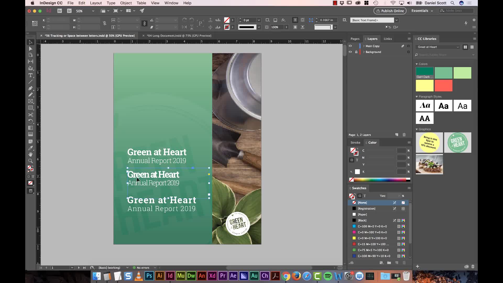Delete selected layer with trash icon
The height and width of the screenshot is (283, 503).
(404, 135)
